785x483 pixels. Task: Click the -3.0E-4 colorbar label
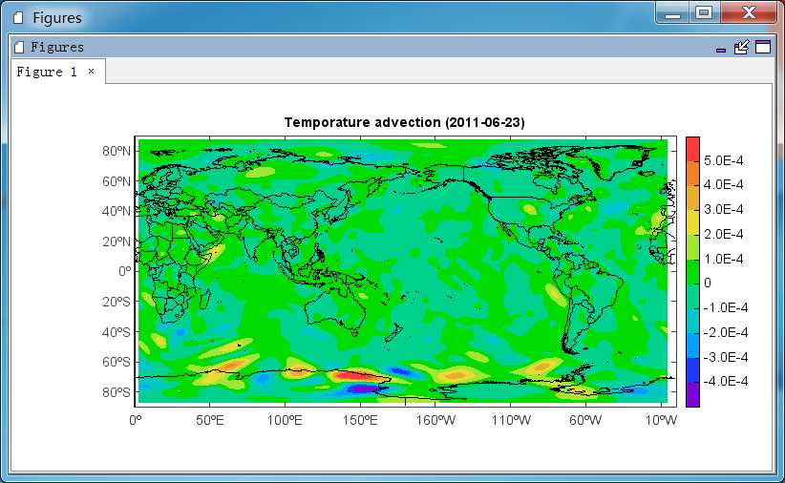click(726, 357)
